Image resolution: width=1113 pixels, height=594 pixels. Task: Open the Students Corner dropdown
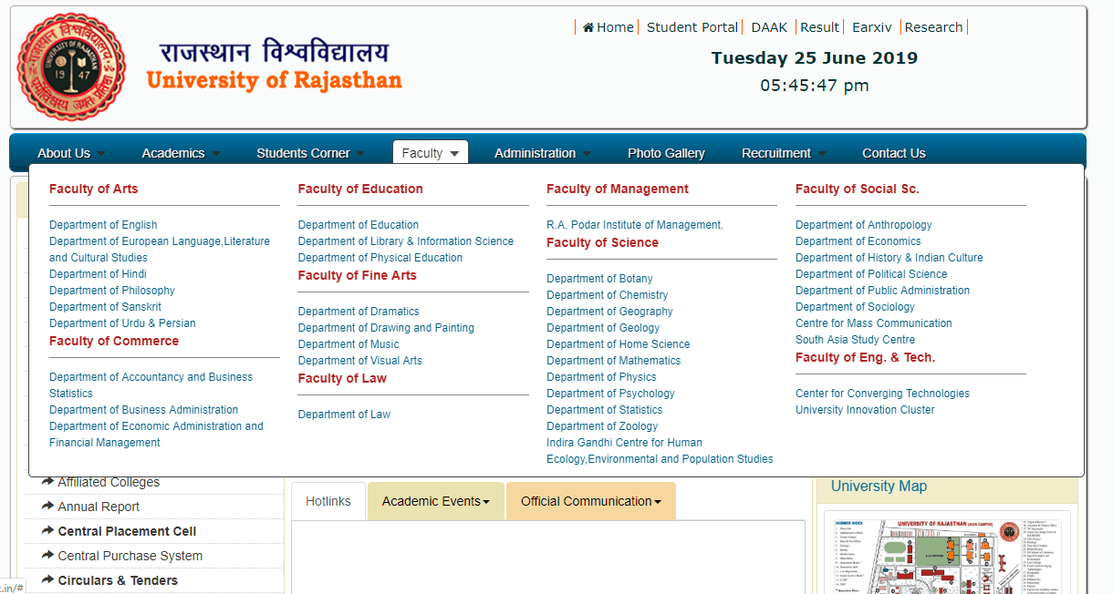point(310,153)
